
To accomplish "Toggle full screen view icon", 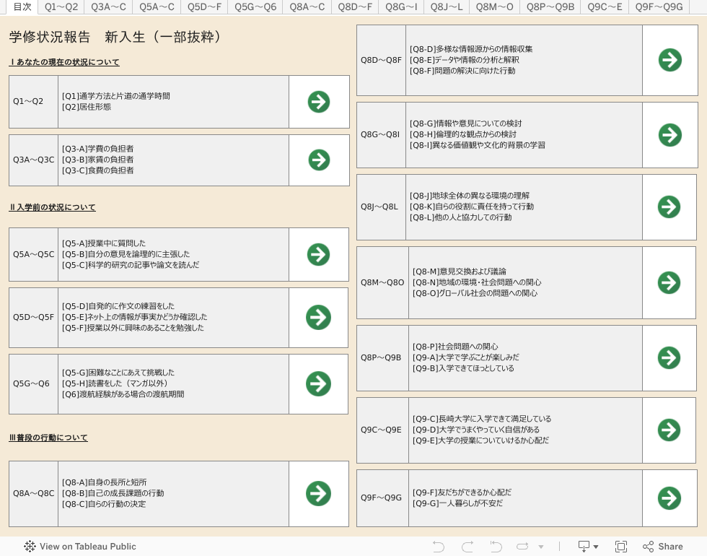I will [x=621, y=547].
